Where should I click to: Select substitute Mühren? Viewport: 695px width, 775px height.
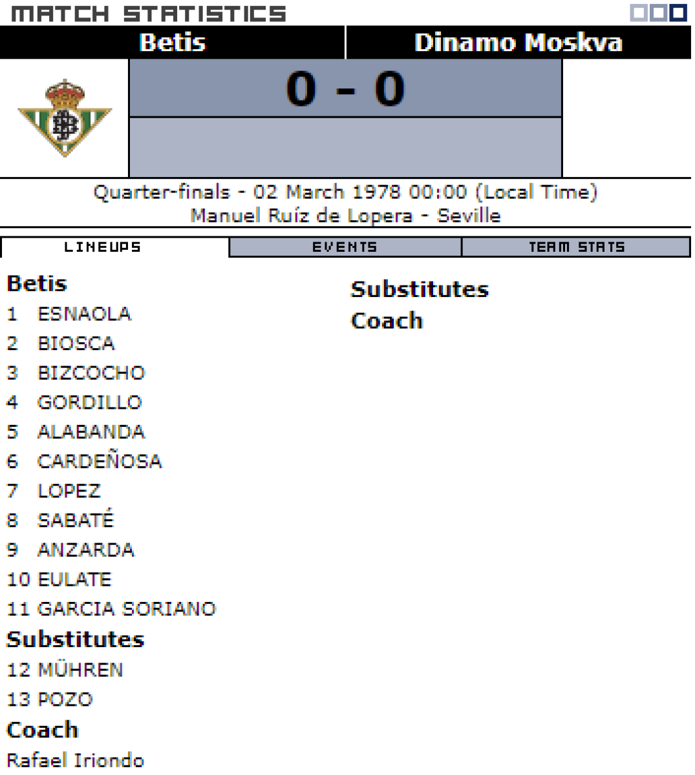pos(80,670)
